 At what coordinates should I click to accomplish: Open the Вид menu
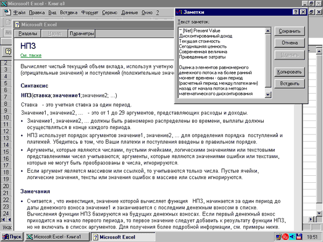52,12
